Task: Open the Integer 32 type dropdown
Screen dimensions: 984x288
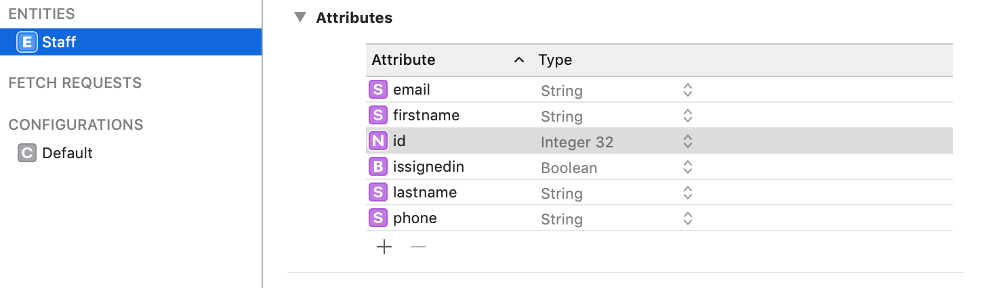Action: click(687, 142)
